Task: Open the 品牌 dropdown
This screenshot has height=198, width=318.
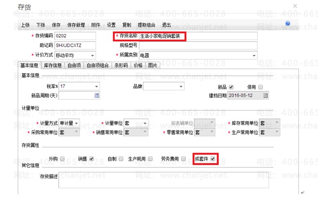Action: point(181,87)
